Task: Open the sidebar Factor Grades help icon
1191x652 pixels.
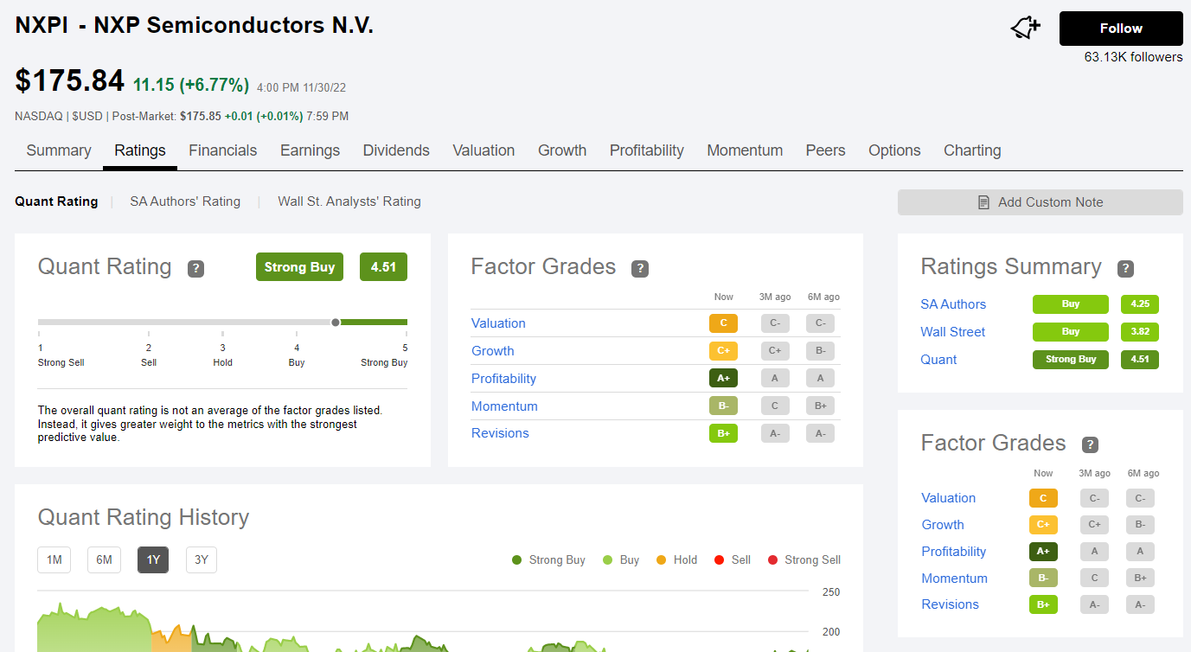Action: tap(1090, 444)
